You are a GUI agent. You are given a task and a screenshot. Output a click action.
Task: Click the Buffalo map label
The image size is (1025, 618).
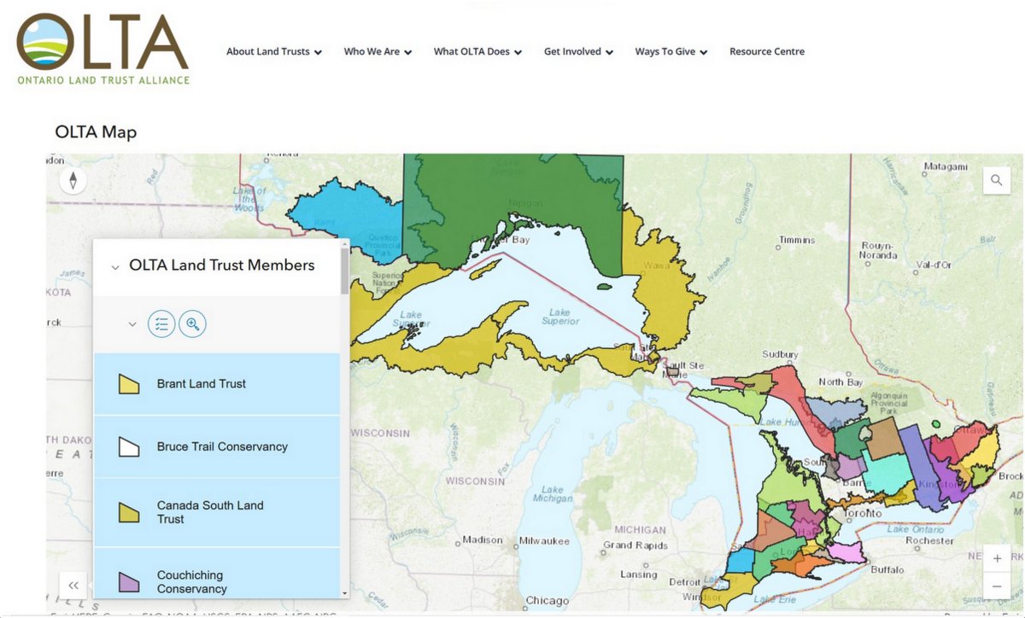click(887, 569)
